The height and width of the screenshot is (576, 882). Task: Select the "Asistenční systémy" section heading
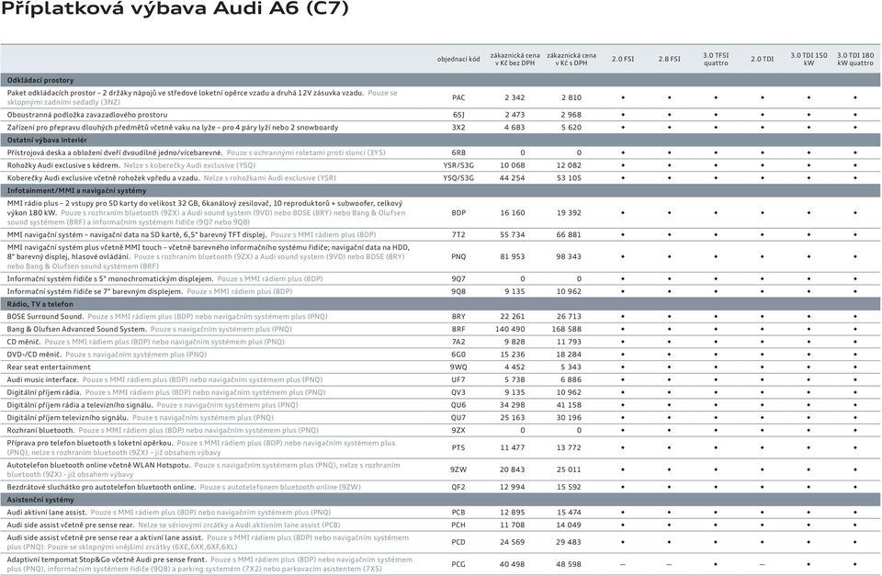pyautogui.click(x=40, y=500)
